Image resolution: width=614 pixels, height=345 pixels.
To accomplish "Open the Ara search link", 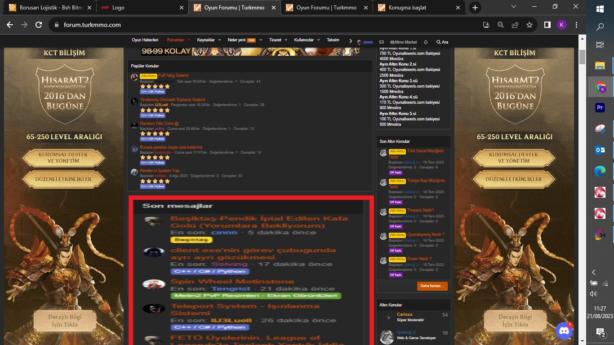I will [442, 42].
